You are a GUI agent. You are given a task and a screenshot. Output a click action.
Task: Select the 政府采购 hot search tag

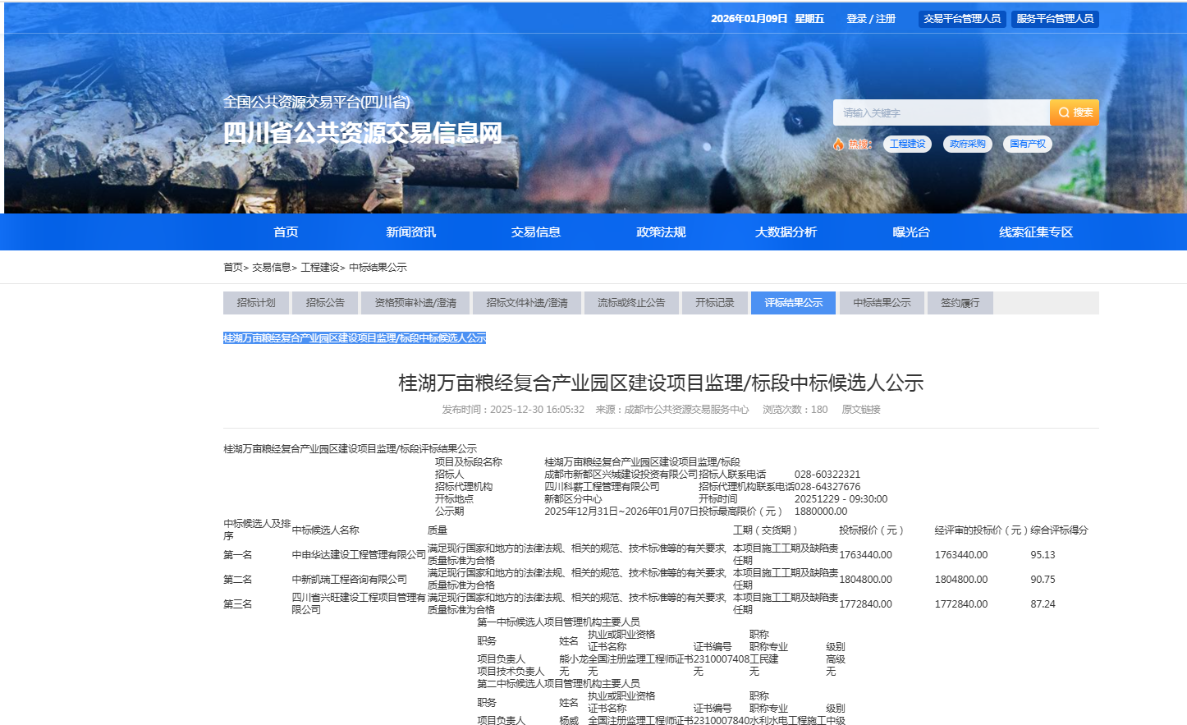(967, 144)
